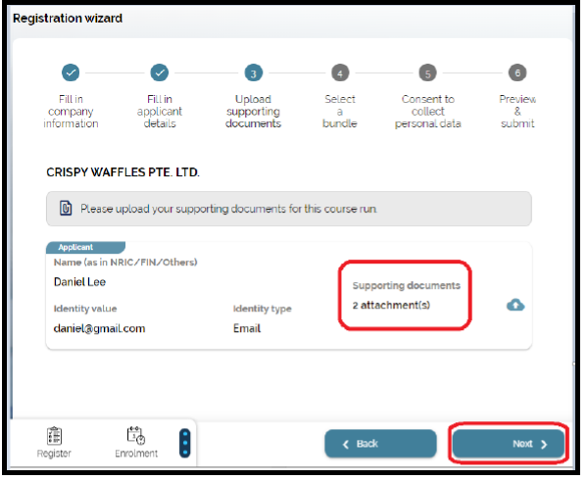Image resolution: width=588 pixels, height=481 pixels.
Task: Select step 5 circle in wizard
Action: pos(427,73)
